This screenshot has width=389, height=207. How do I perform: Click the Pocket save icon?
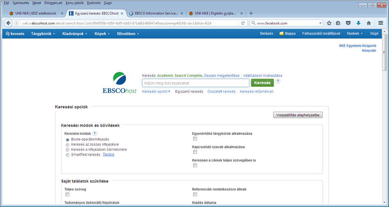(x=348, y=23)
